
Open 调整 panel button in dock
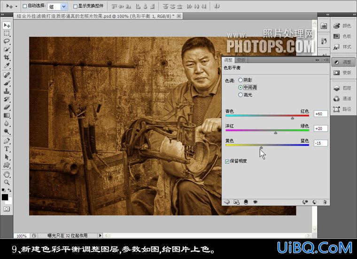(343, 62)
